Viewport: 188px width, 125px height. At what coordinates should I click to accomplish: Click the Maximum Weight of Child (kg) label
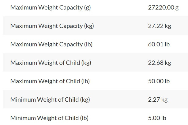[x=51, y=63]
